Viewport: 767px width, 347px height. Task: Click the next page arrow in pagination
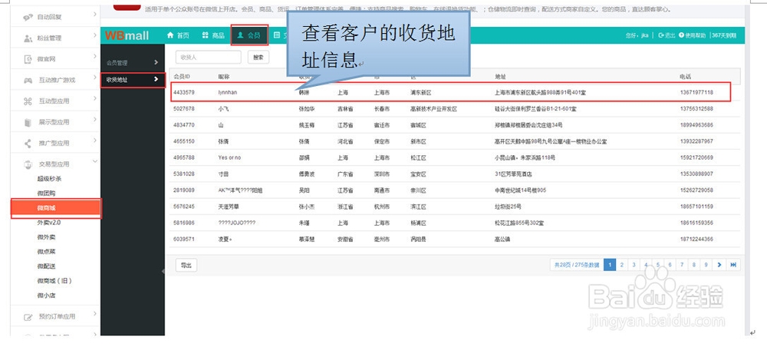click(x=719, y=265)
